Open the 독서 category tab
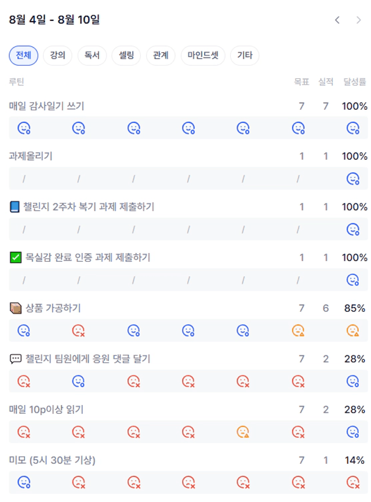Viewport: 371px width, 502px height. [92, 55]
